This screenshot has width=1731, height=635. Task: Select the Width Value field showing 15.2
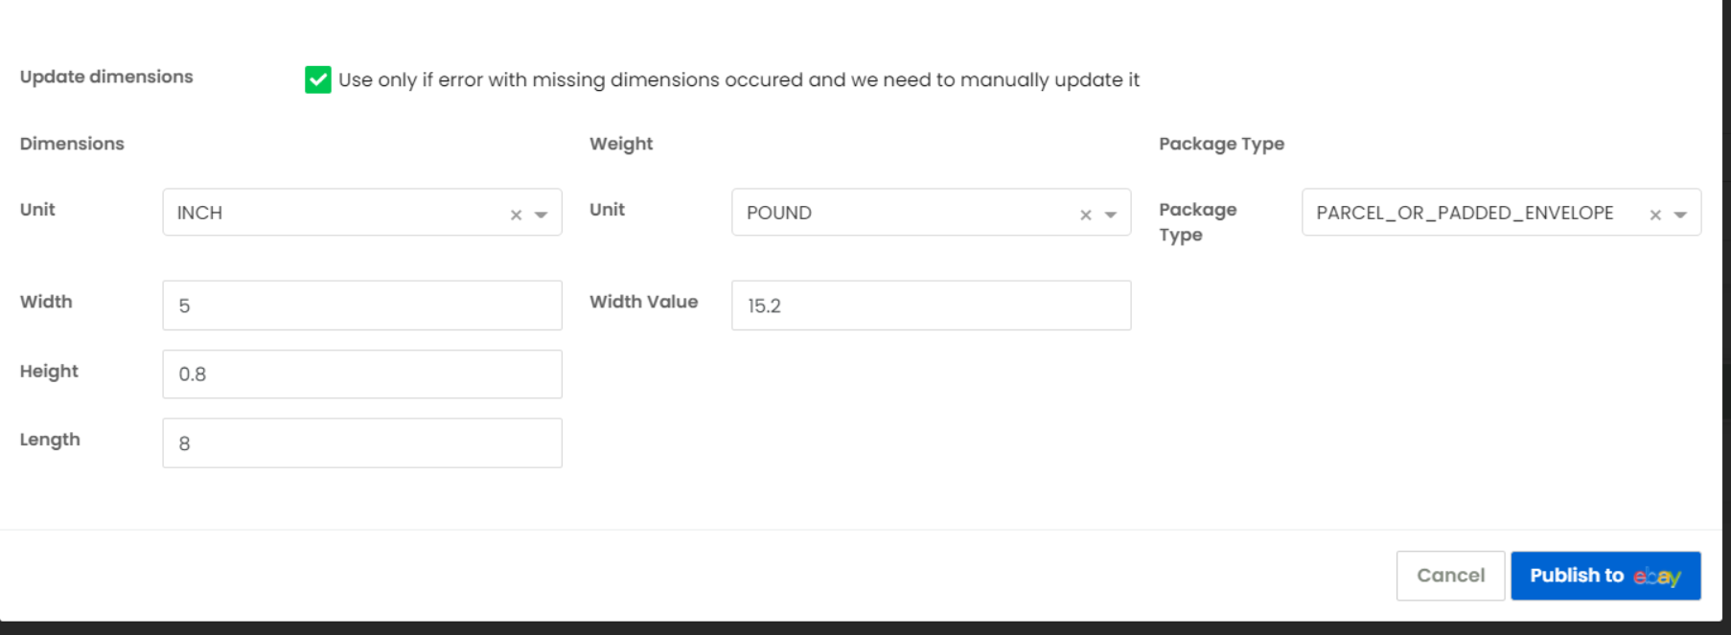(x=930, y=305)
